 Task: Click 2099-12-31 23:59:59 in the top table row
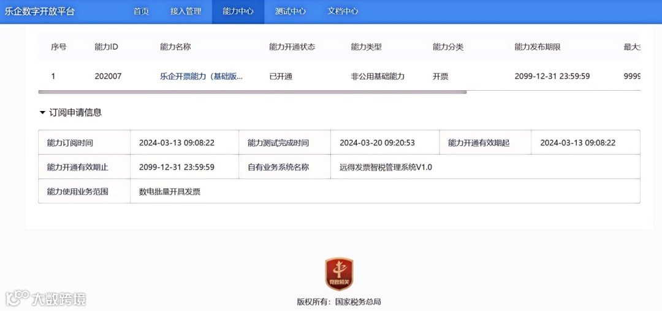click(x=552, y=77)
